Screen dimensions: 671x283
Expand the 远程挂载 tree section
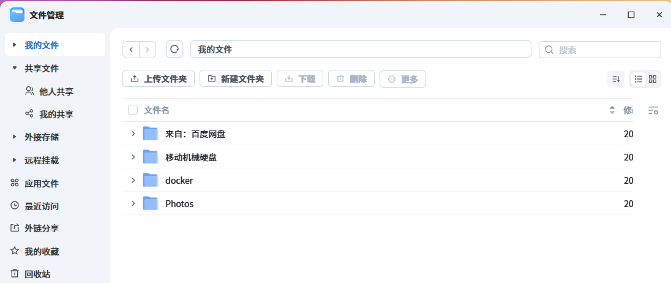point(15,160)
